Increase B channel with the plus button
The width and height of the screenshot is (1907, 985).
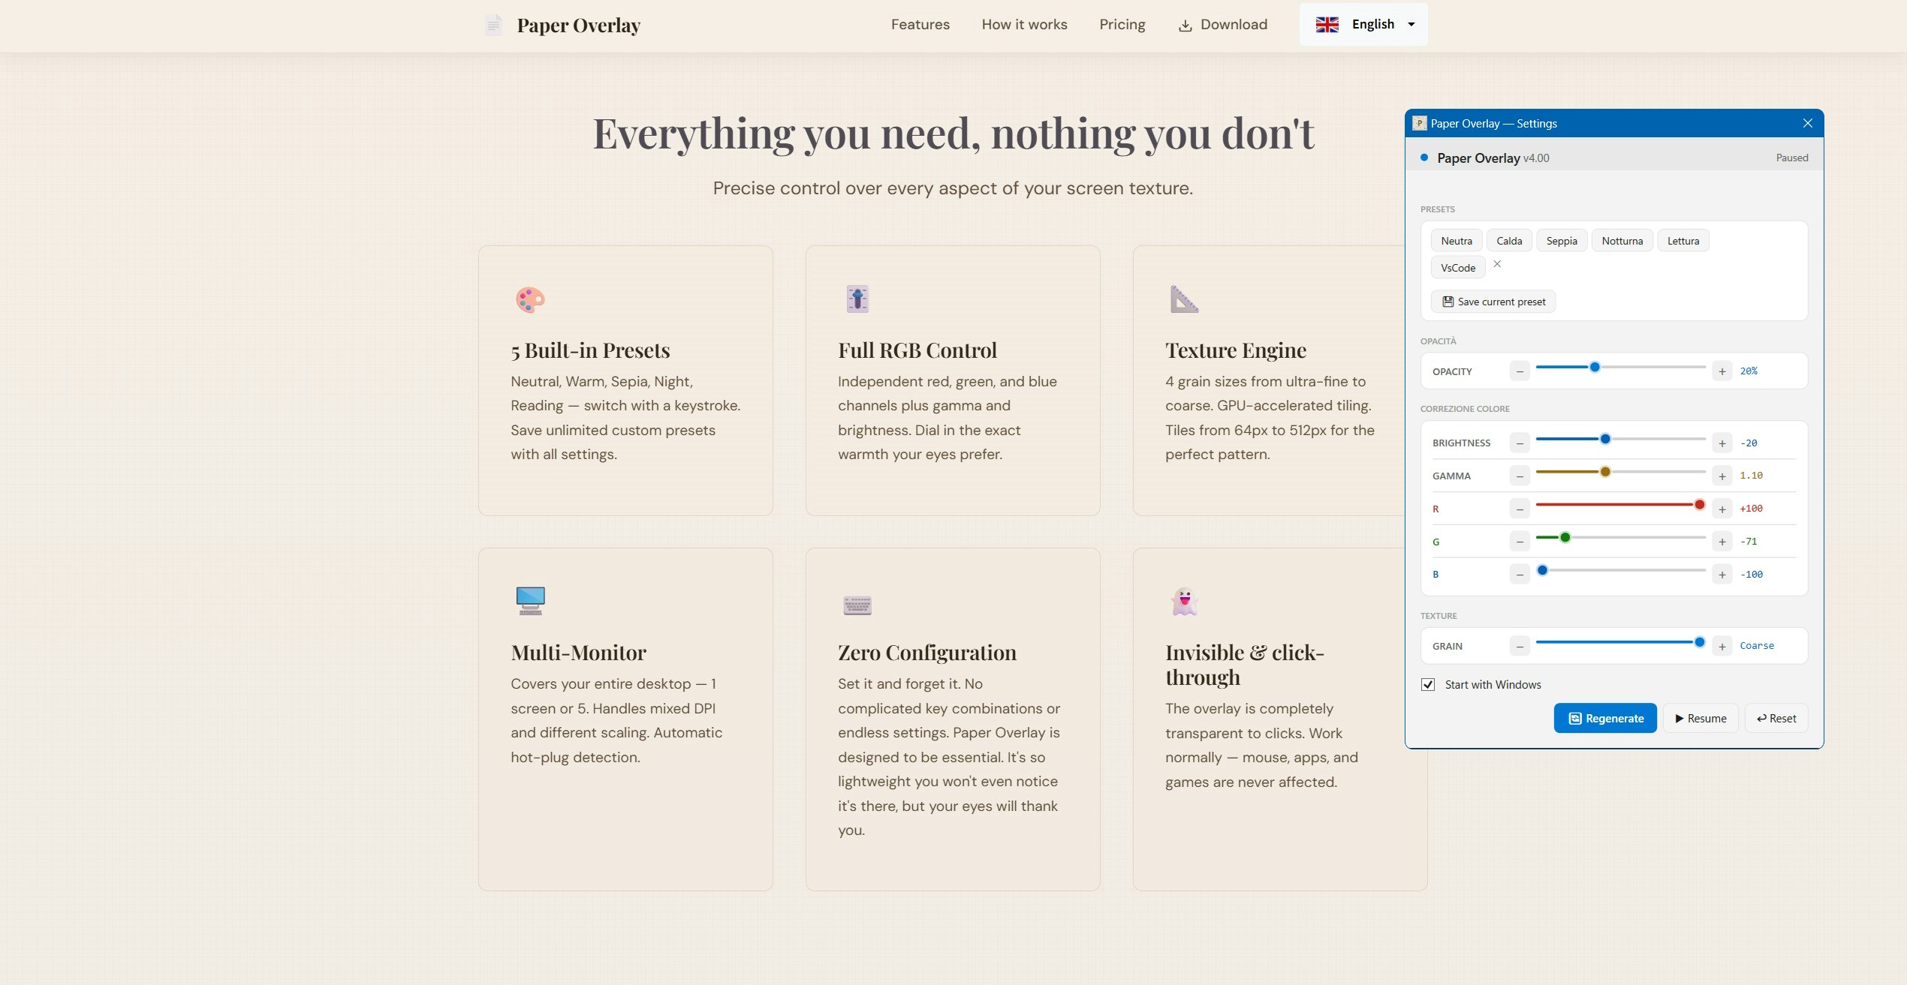1722,575
